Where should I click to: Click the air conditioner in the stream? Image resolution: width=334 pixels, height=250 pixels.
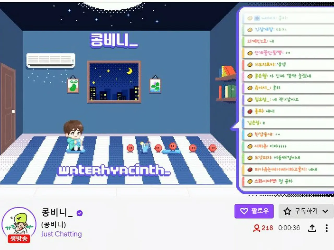(x=51, y=60)
